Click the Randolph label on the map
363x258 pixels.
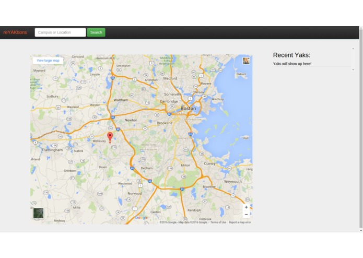pyautogui.click(x=194, y=210)
